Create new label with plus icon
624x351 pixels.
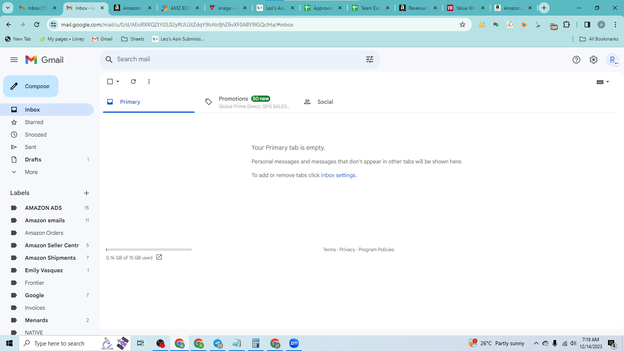[x=87, y=193]
